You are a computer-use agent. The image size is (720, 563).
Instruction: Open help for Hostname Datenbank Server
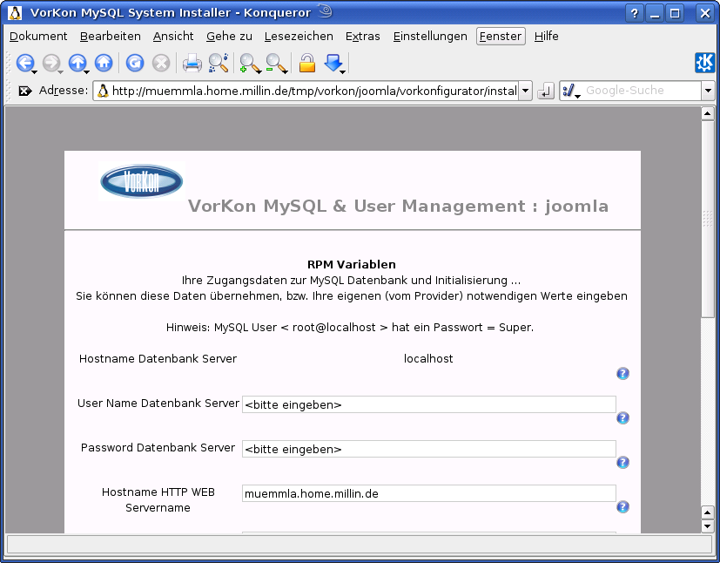point(622,373)
